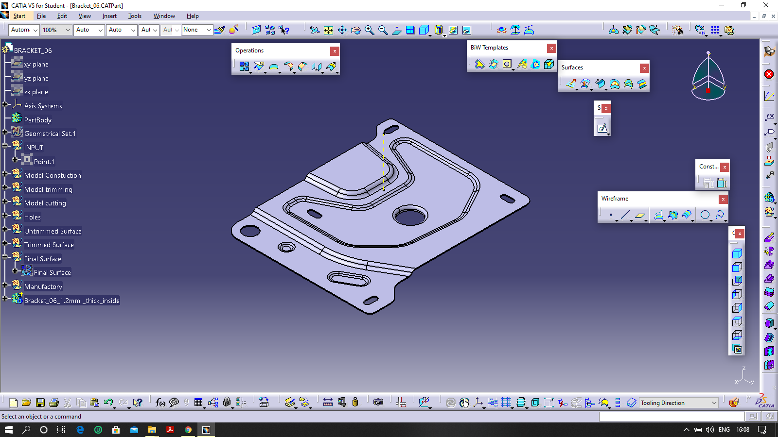Collapse the Final Surface geometrical set
Viewport: 778px width, 437px height.
click(x=5, y=257)
